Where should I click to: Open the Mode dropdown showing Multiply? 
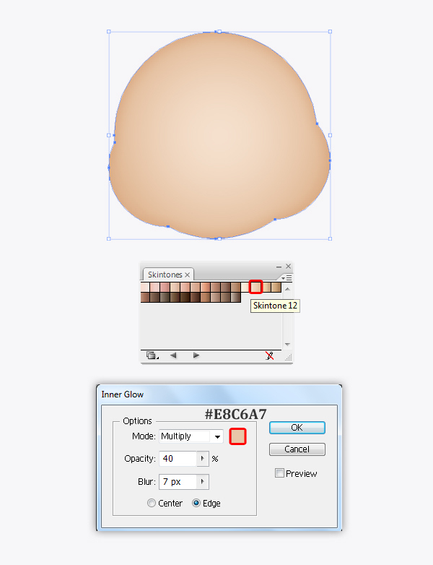pos(191,436)
